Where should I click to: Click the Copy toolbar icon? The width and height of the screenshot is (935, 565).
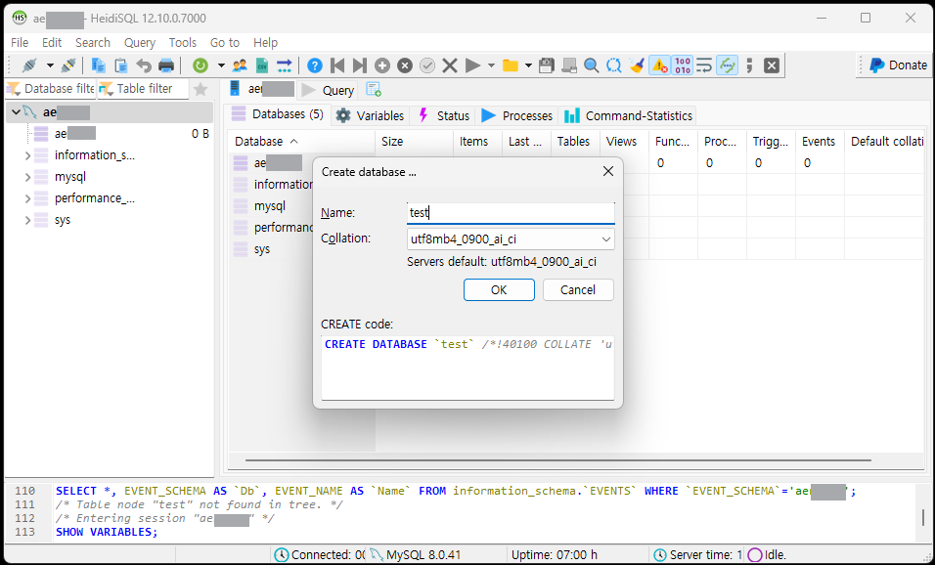(99, 65)
